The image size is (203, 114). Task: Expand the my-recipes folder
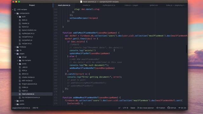[x=18, y=60]
